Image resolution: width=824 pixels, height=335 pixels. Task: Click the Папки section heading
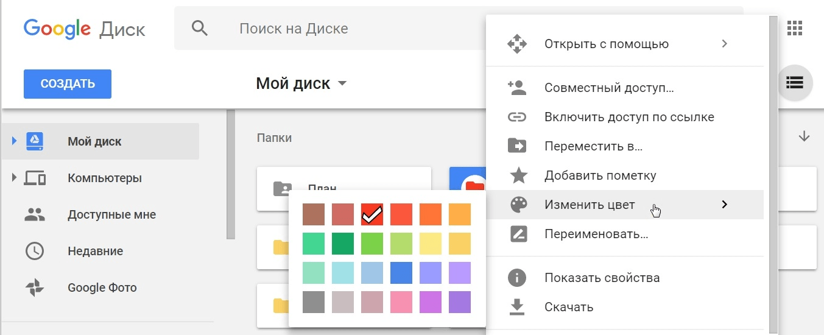tap(275, 138)
